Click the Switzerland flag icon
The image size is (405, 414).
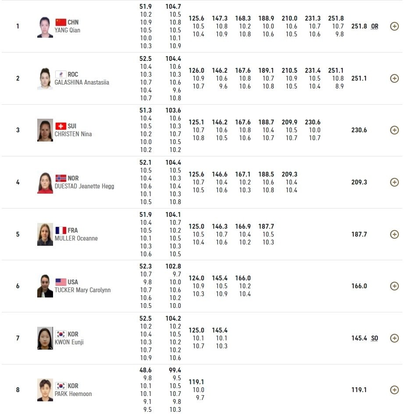tap(60, 126)
